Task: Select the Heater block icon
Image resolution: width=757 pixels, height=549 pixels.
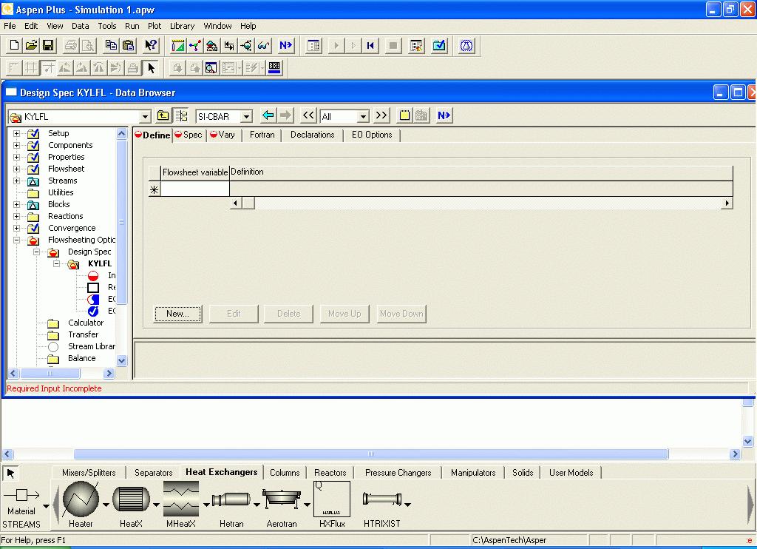Action: pyautogui.click(x=81, y=499)
